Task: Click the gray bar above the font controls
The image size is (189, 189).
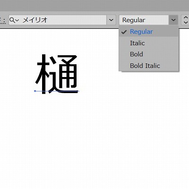Action: pos(94,6)
